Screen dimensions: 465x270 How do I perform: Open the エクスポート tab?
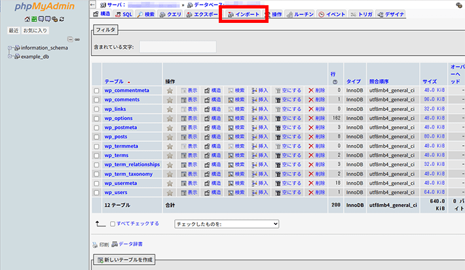202,14
